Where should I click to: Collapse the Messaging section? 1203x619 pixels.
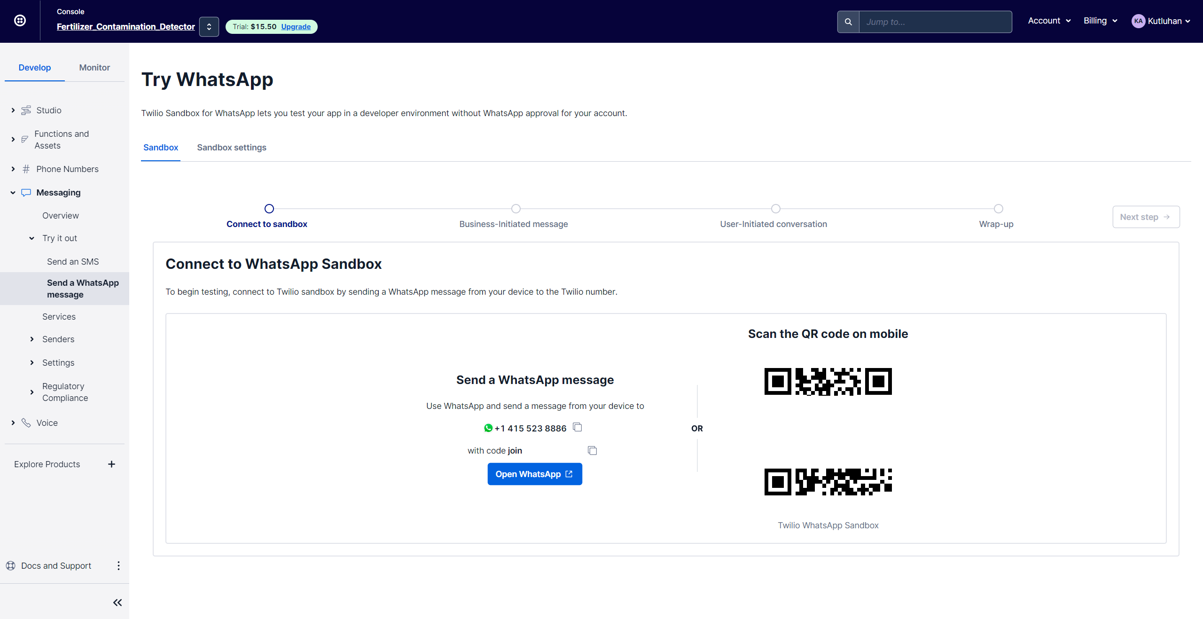(x=13, y=193)
